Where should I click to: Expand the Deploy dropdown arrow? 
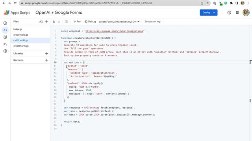[214, 13]
